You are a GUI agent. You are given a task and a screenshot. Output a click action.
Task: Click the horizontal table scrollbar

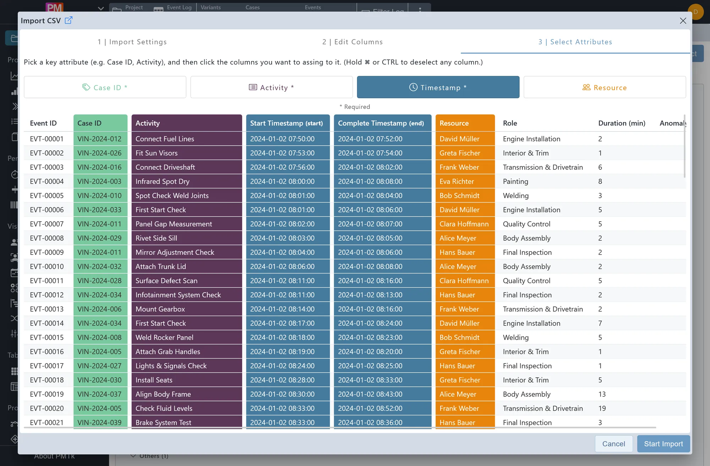coord(340,428)
